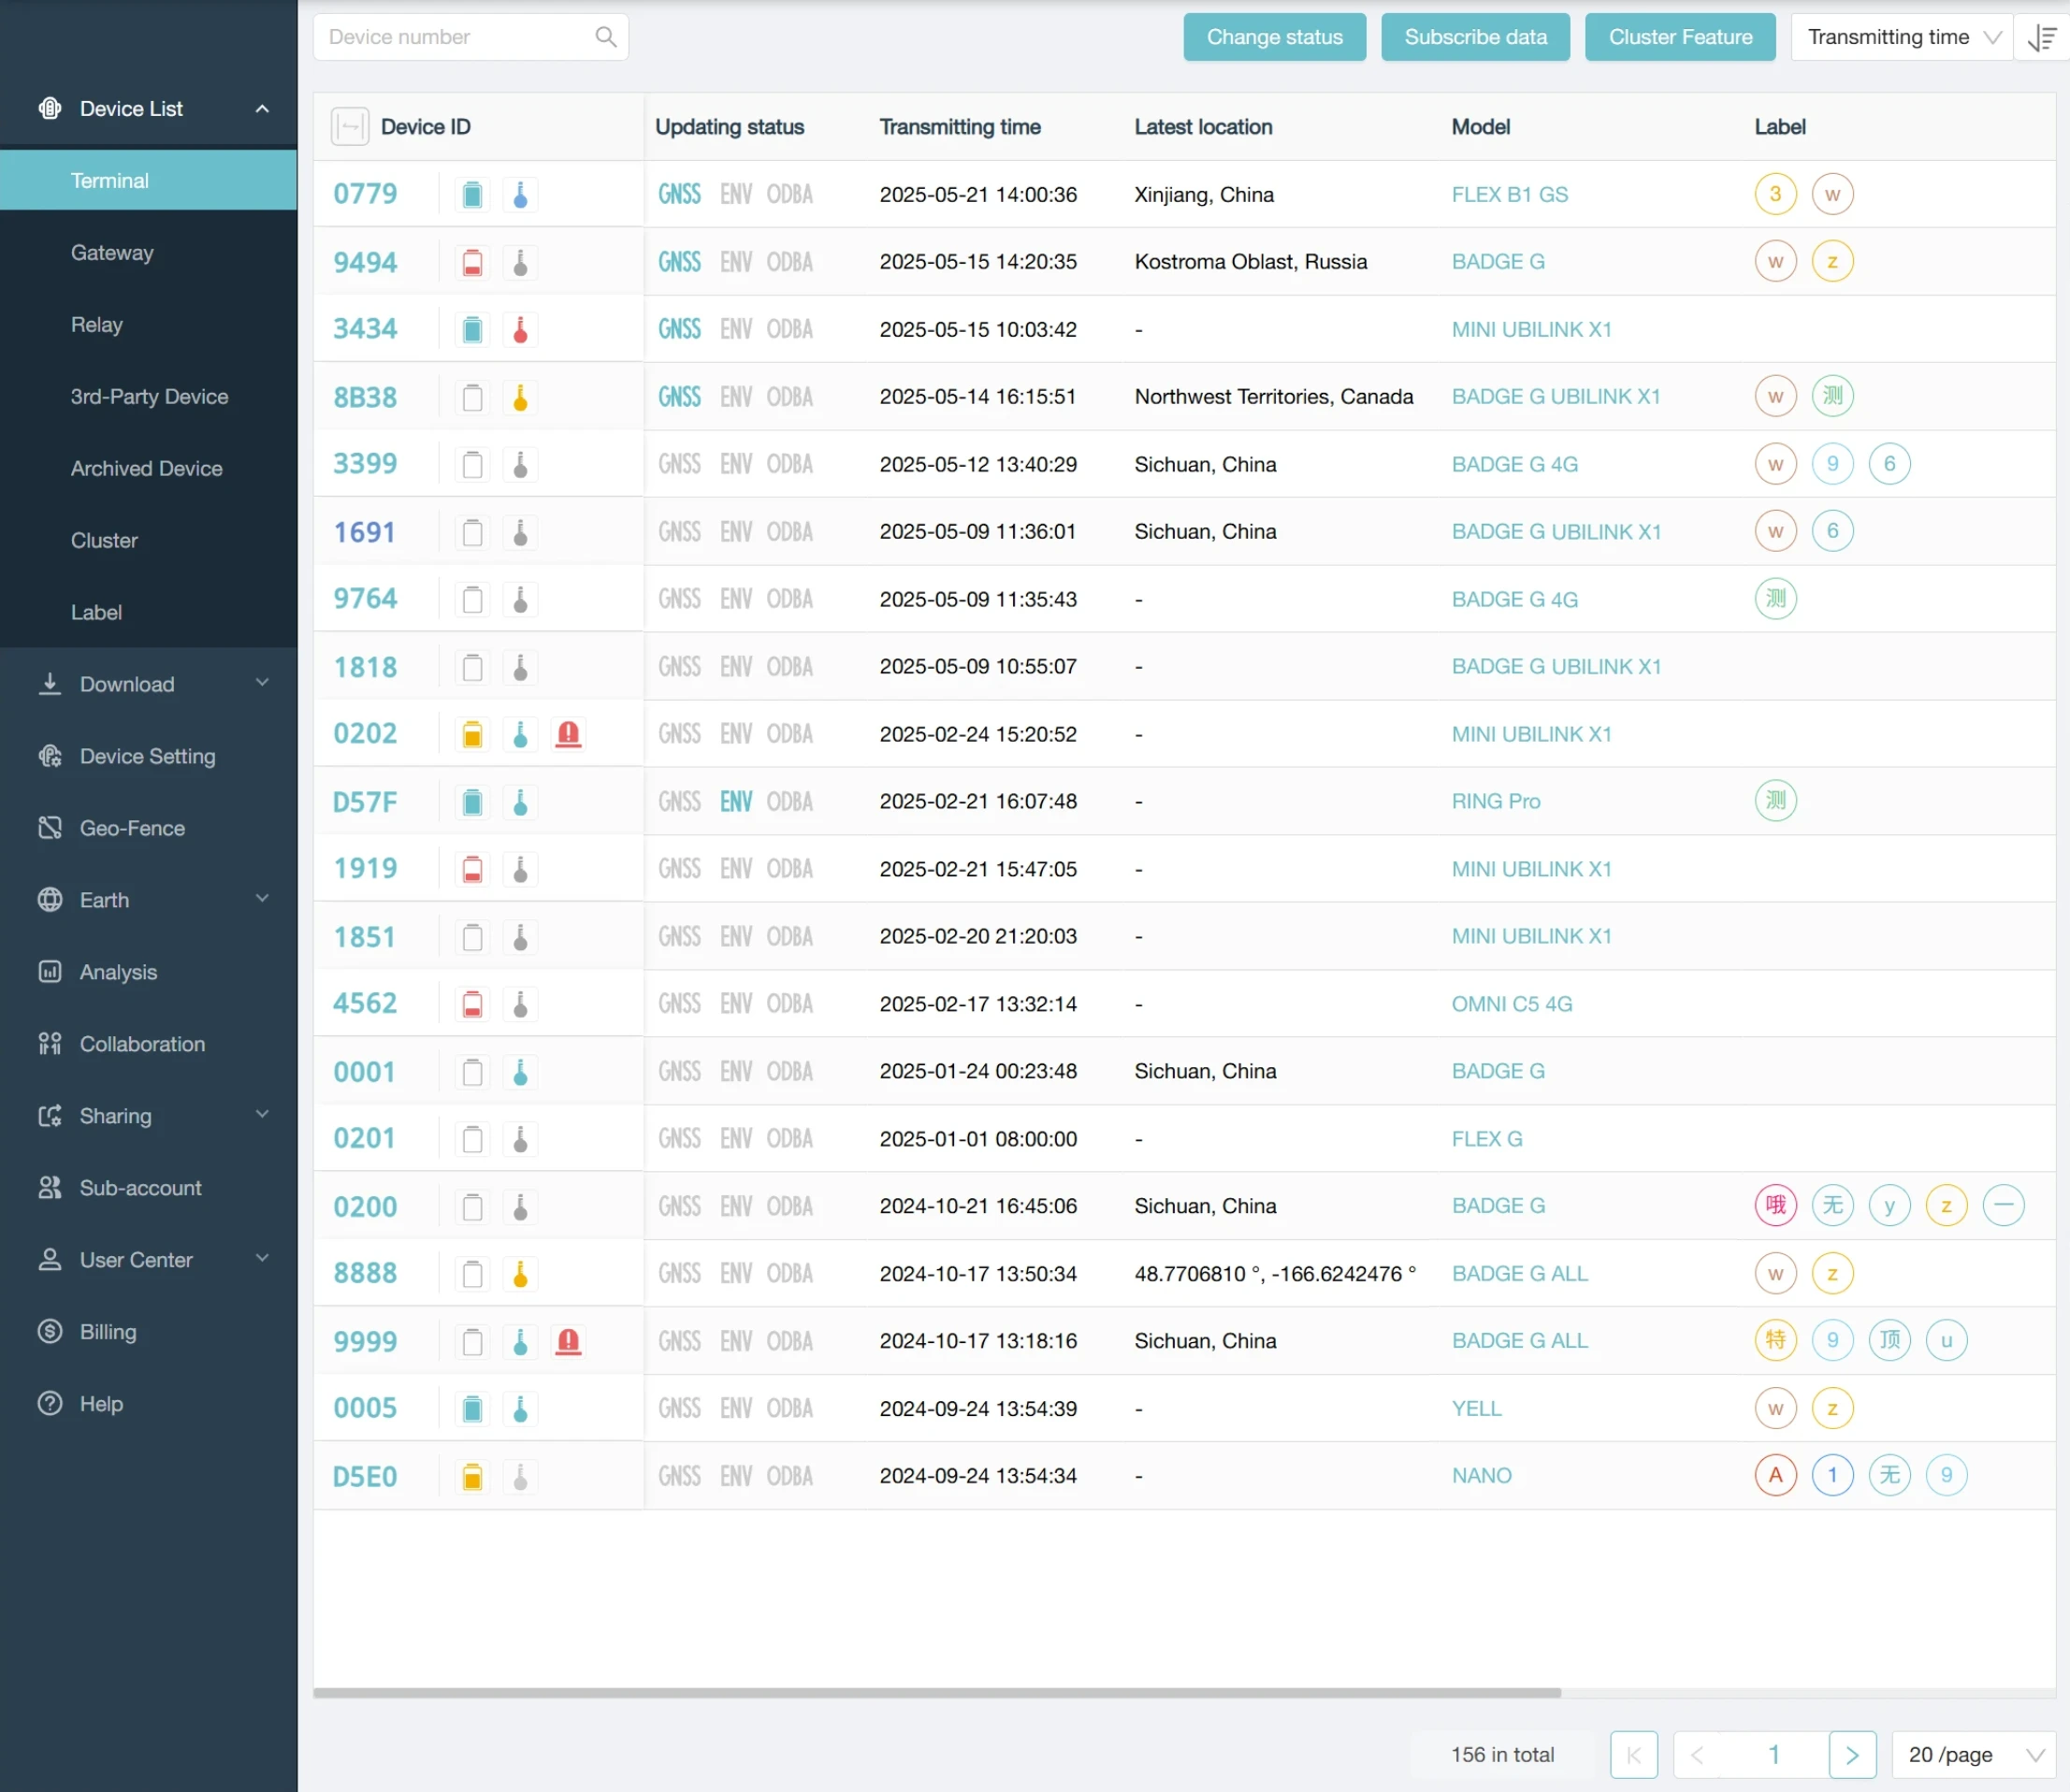Click the Subscribe data button
2070x1792 pixels.
[x=1474, y=37]
